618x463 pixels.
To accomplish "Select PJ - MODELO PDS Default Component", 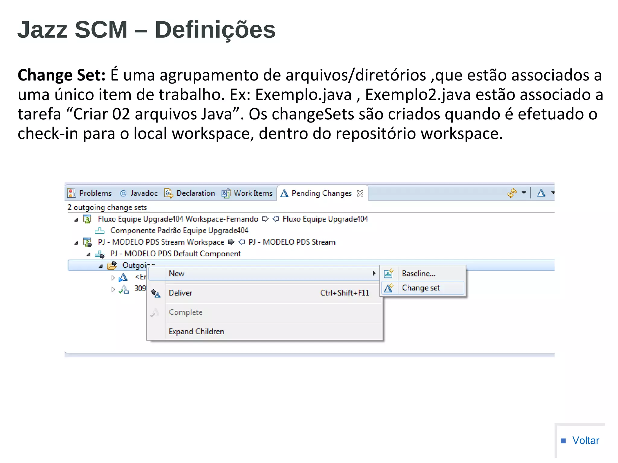I will [176, 254].
